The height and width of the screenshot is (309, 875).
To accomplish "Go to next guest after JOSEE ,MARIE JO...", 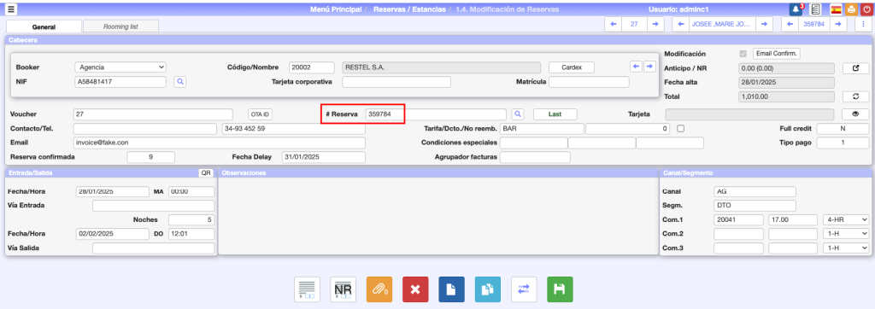I will coord(764,24).
